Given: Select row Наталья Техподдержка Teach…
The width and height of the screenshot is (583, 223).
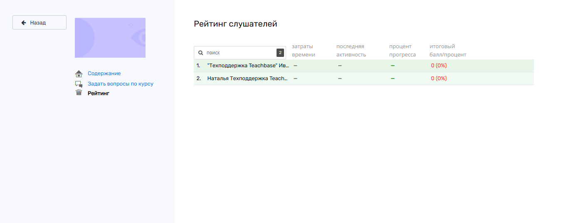Looking at the screenshot, I should pyautogui.click(x=364, y=78).
